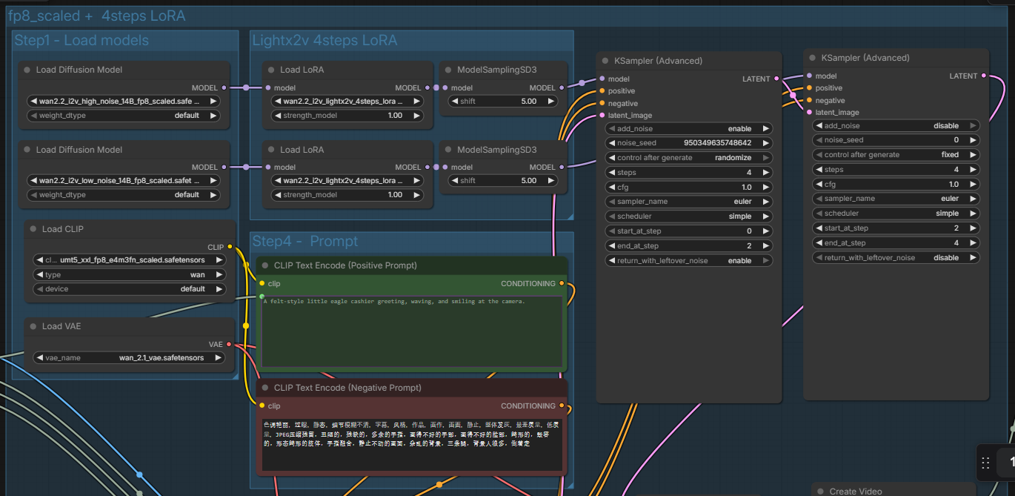The image size is (1015, 496).
Task: Toggle return_with_leftover_noise disable on right KSampler
Action: point(896,258)
